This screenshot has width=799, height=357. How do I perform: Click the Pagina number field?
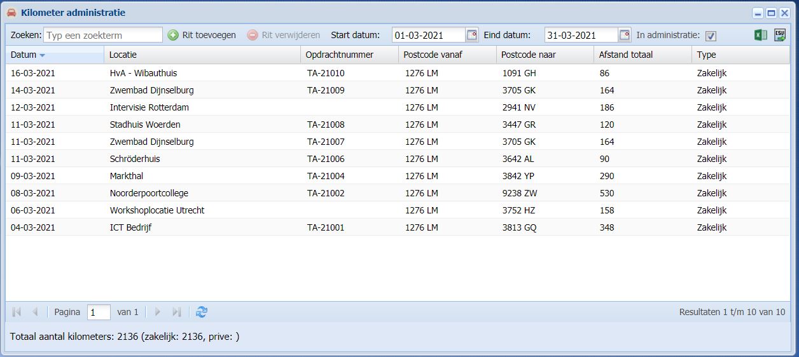tap(99, 312)
